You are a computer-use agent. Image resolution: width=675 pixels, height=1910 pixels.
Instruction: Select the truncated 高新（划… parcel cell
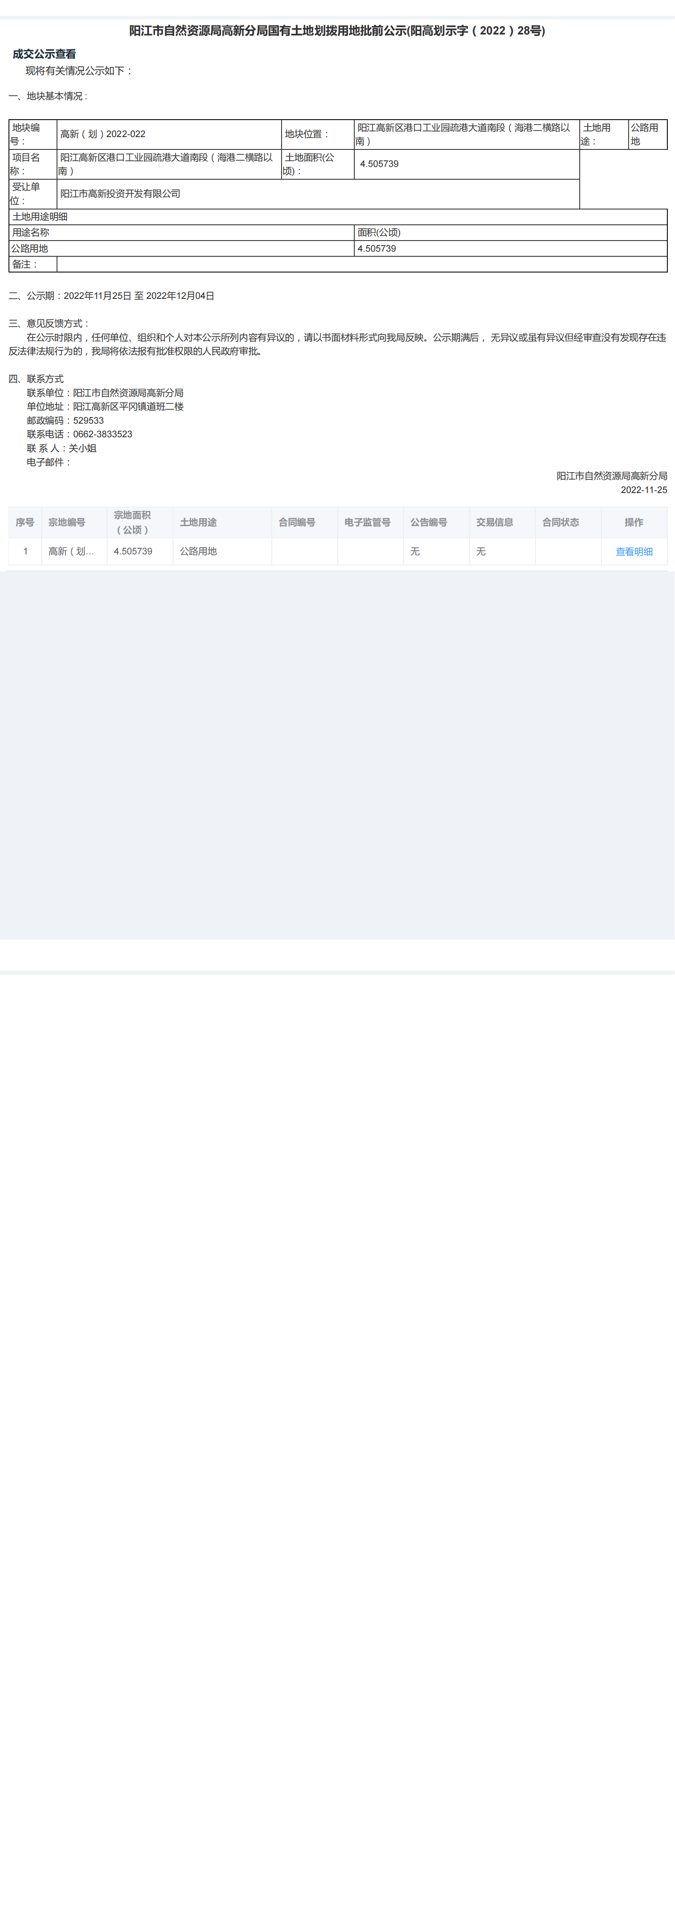coord(75,552)
